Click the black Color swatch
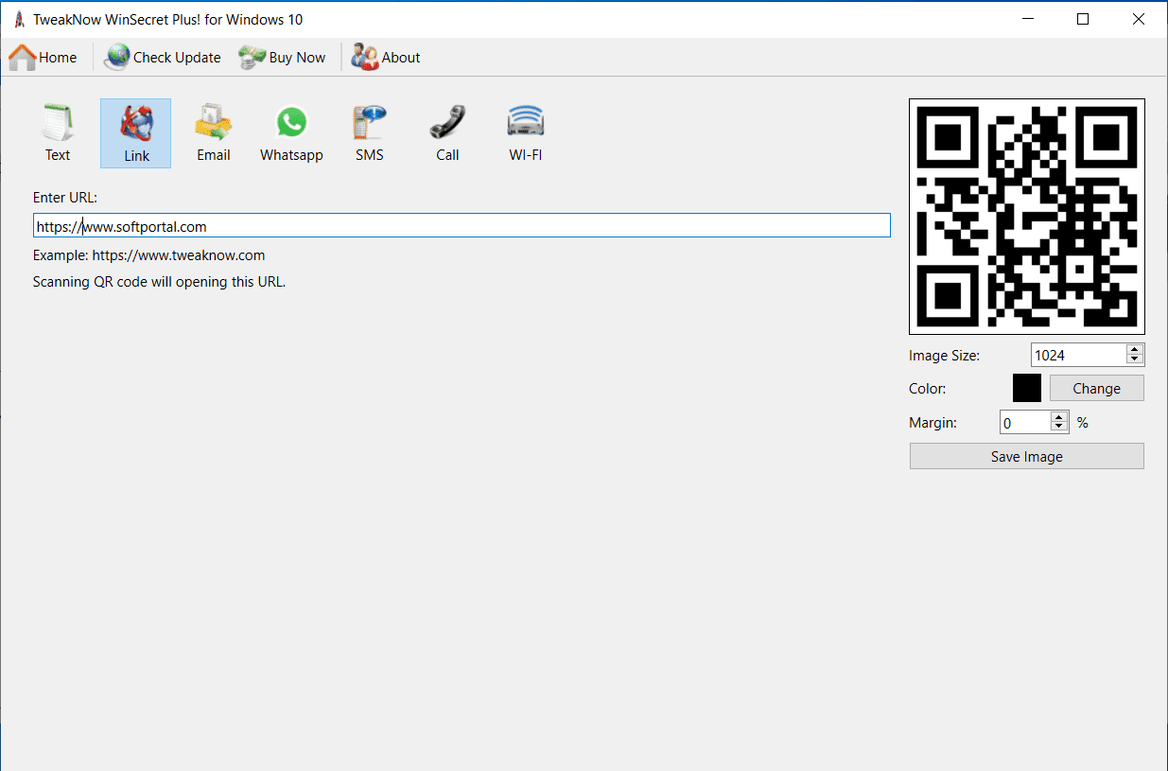Viewport: 1168px width, 771px height. (x=1027, y=388)
